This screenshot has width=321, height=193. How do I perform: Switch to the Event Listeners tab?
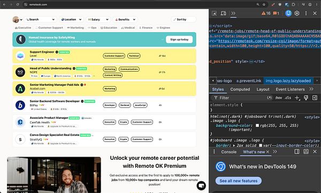290,89
